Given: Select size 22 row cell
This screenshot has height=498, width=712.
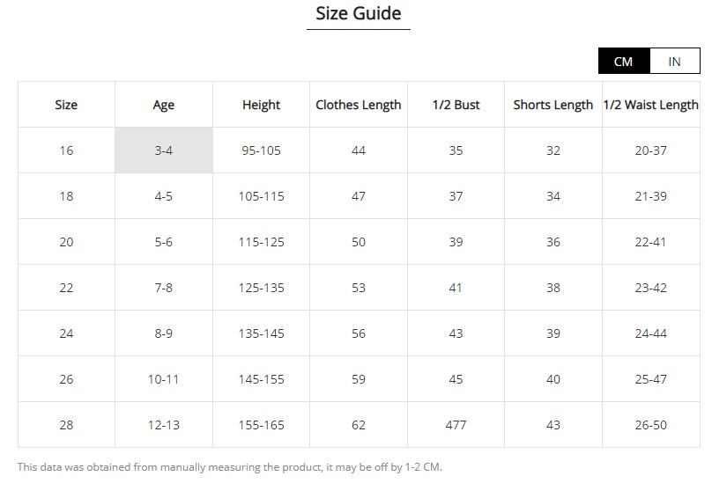Looking at the screenshot, I should pyautogui.click(x=66, y=288).
